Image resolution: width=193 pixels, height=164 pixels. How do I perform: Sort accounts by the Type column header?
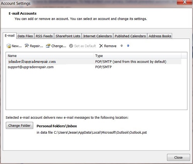tap(137, 56)
